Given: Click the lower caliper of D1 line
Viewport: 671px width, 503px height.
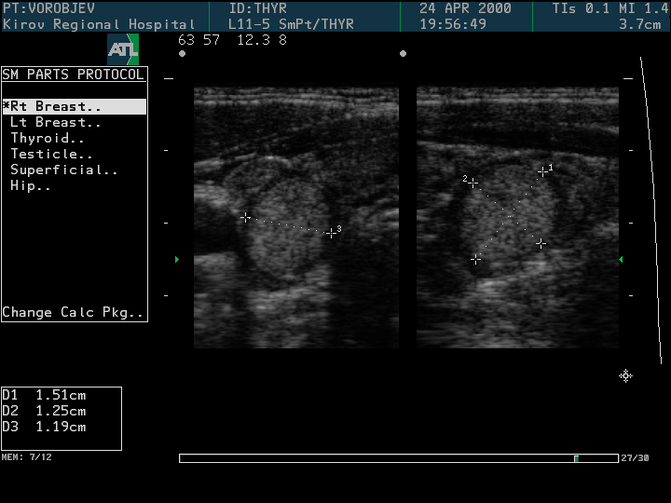Looking at the screenshot, I should point(475,259).
